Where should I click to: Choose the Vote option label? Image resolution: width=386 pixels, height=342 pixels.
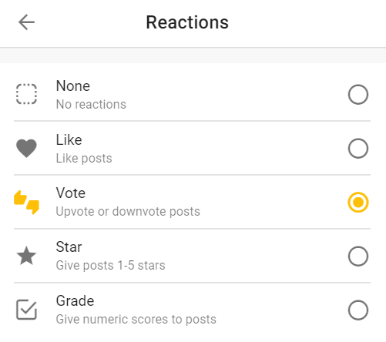pos(71,193)
